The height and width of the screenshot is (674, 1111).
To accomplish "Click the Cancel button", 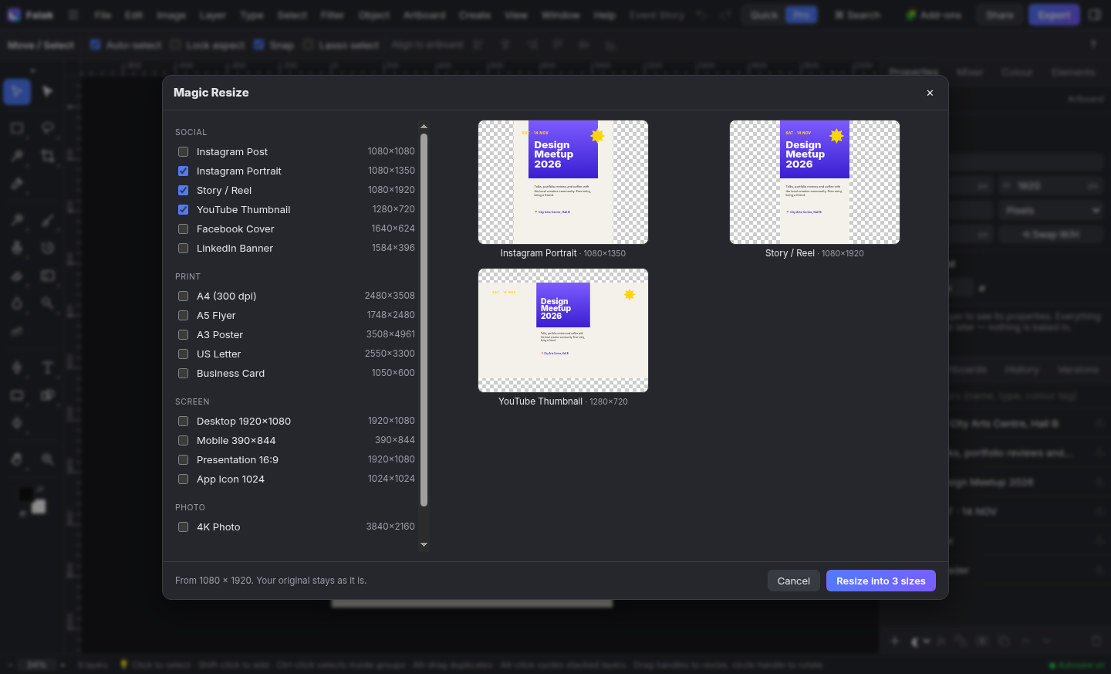I will click(794, 581).
